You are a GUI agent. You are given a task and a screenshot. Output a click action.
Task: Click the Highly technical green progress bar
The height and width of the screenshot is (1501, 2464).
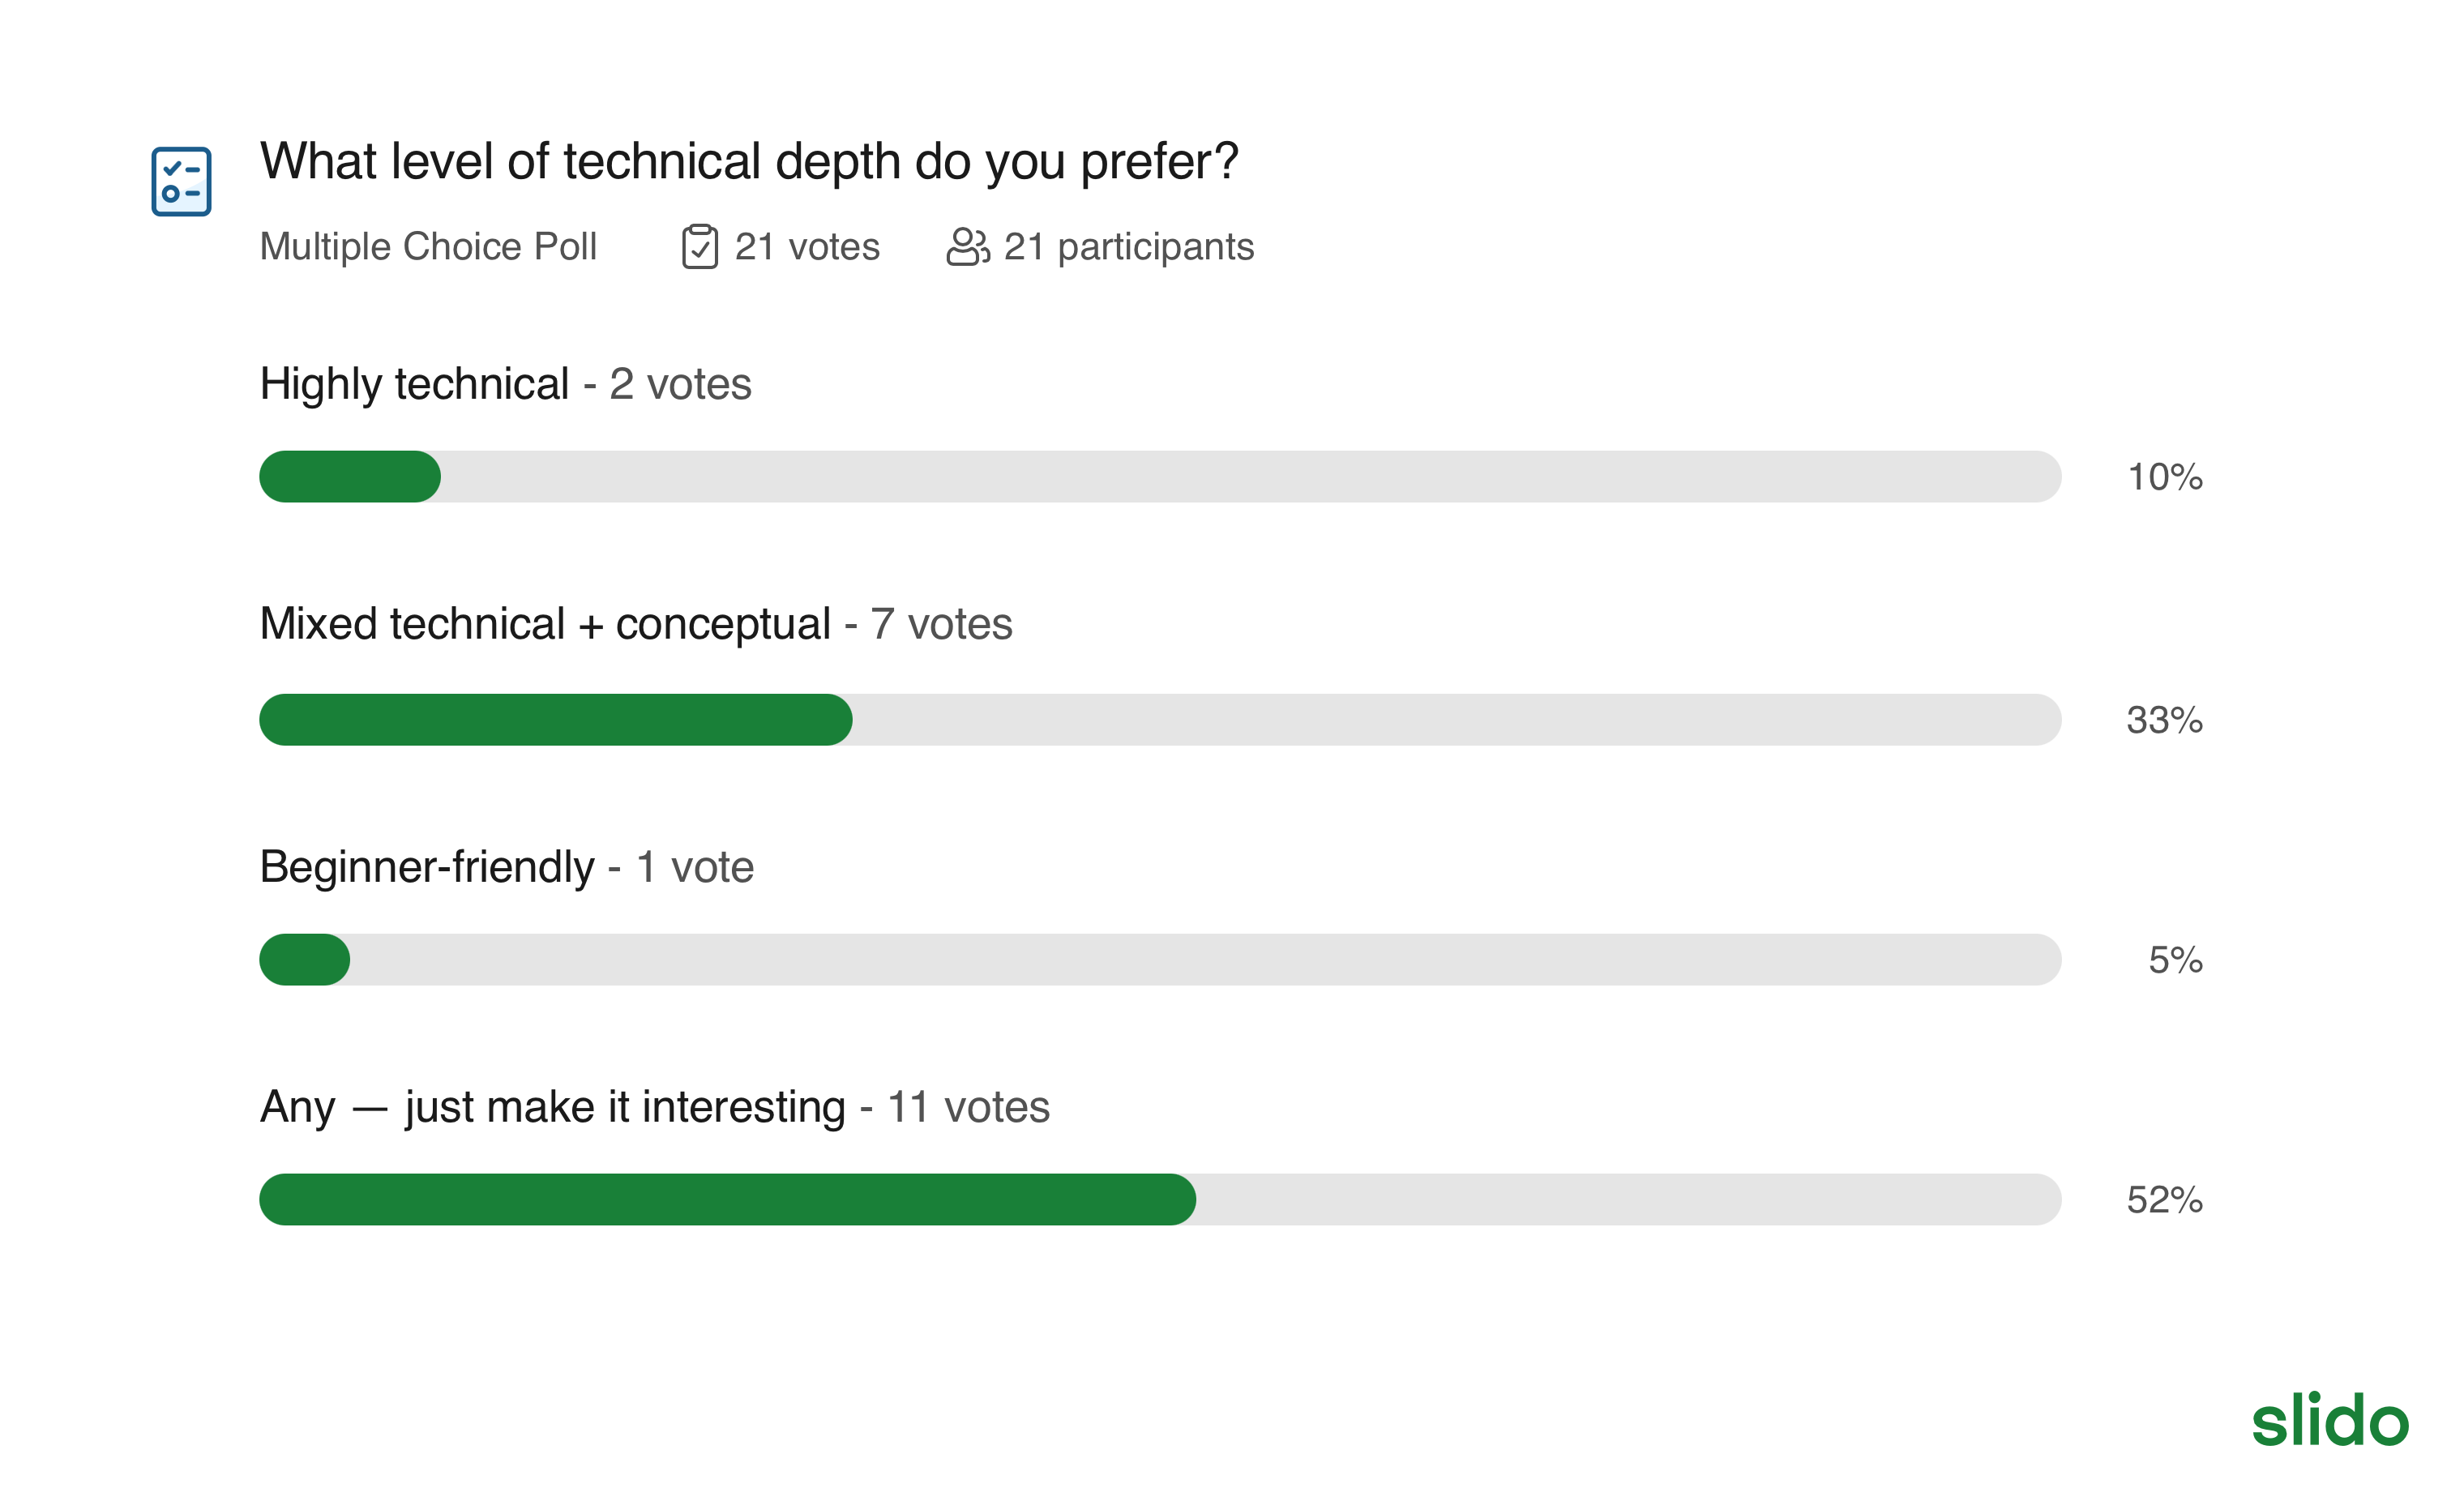(x=350, y=477)
